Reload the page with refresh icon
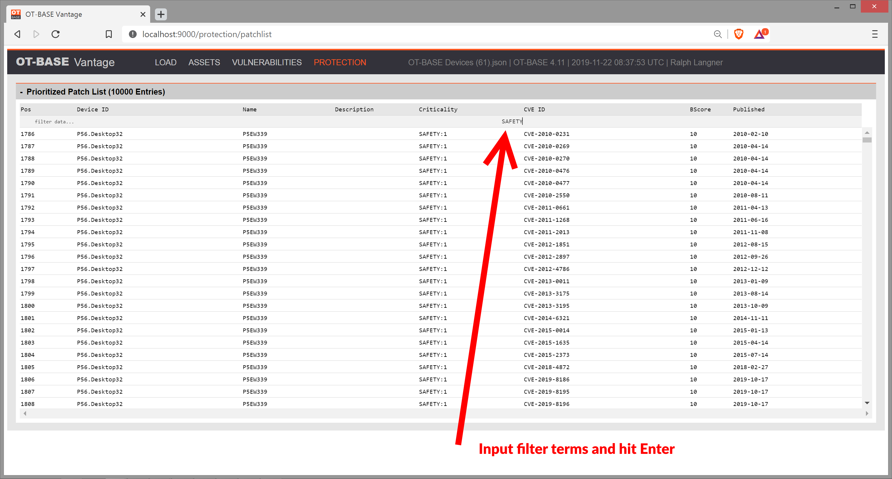892x479 pixels. tap(55, 34)
